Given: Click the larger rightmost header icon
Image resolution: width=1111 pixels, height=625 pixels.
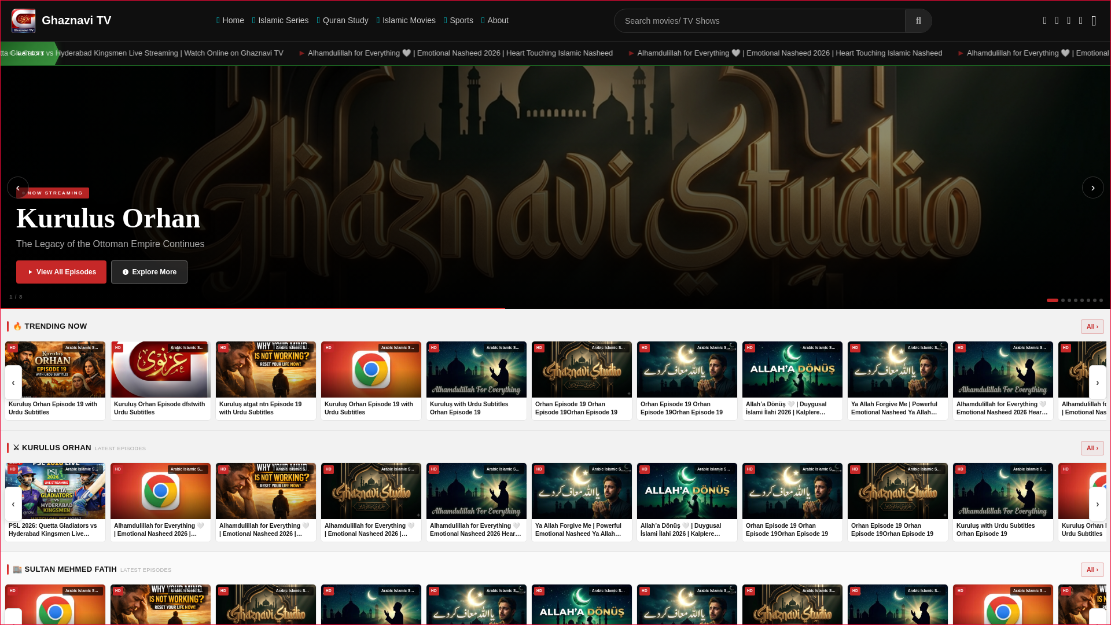Looking at the screenshot, I should point(1094,21).
